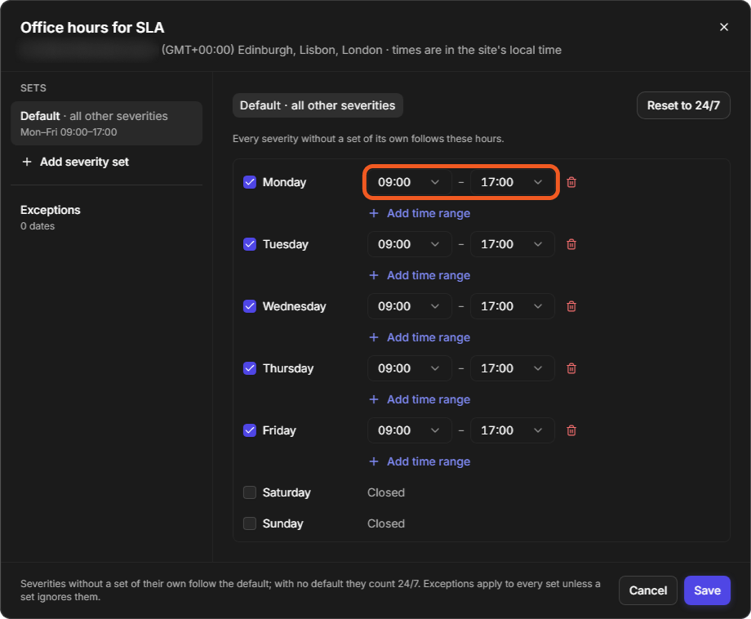Uncheck the Wednesday checkbox
The height and width of the screenshot is (619, 751).
(250, 306)
